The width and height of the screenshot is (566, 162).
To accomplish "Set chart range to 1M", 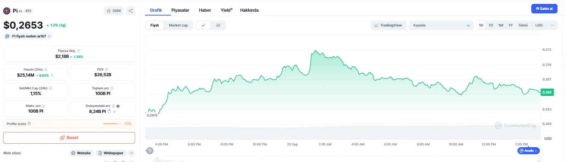I will (x=501, y=25).
